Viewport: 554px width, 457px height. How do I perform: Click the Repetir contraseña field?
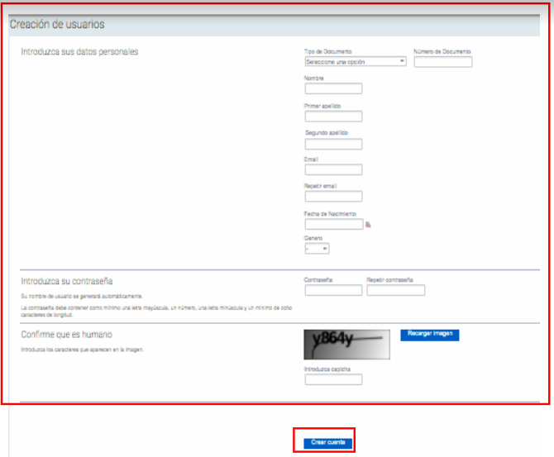click(x=395, y=290)
